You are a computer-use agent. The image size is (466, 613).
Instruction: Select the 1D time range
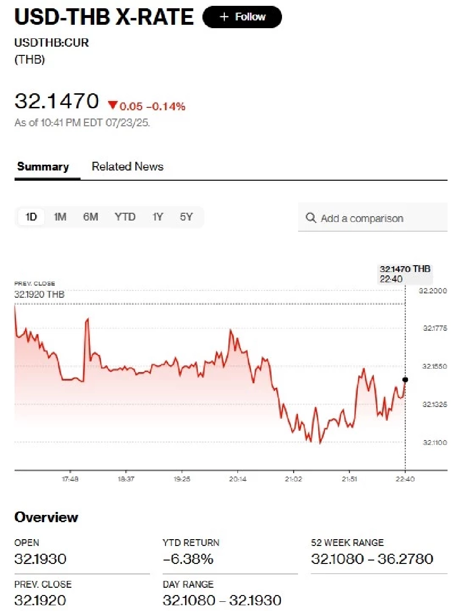tap(31, 217)
